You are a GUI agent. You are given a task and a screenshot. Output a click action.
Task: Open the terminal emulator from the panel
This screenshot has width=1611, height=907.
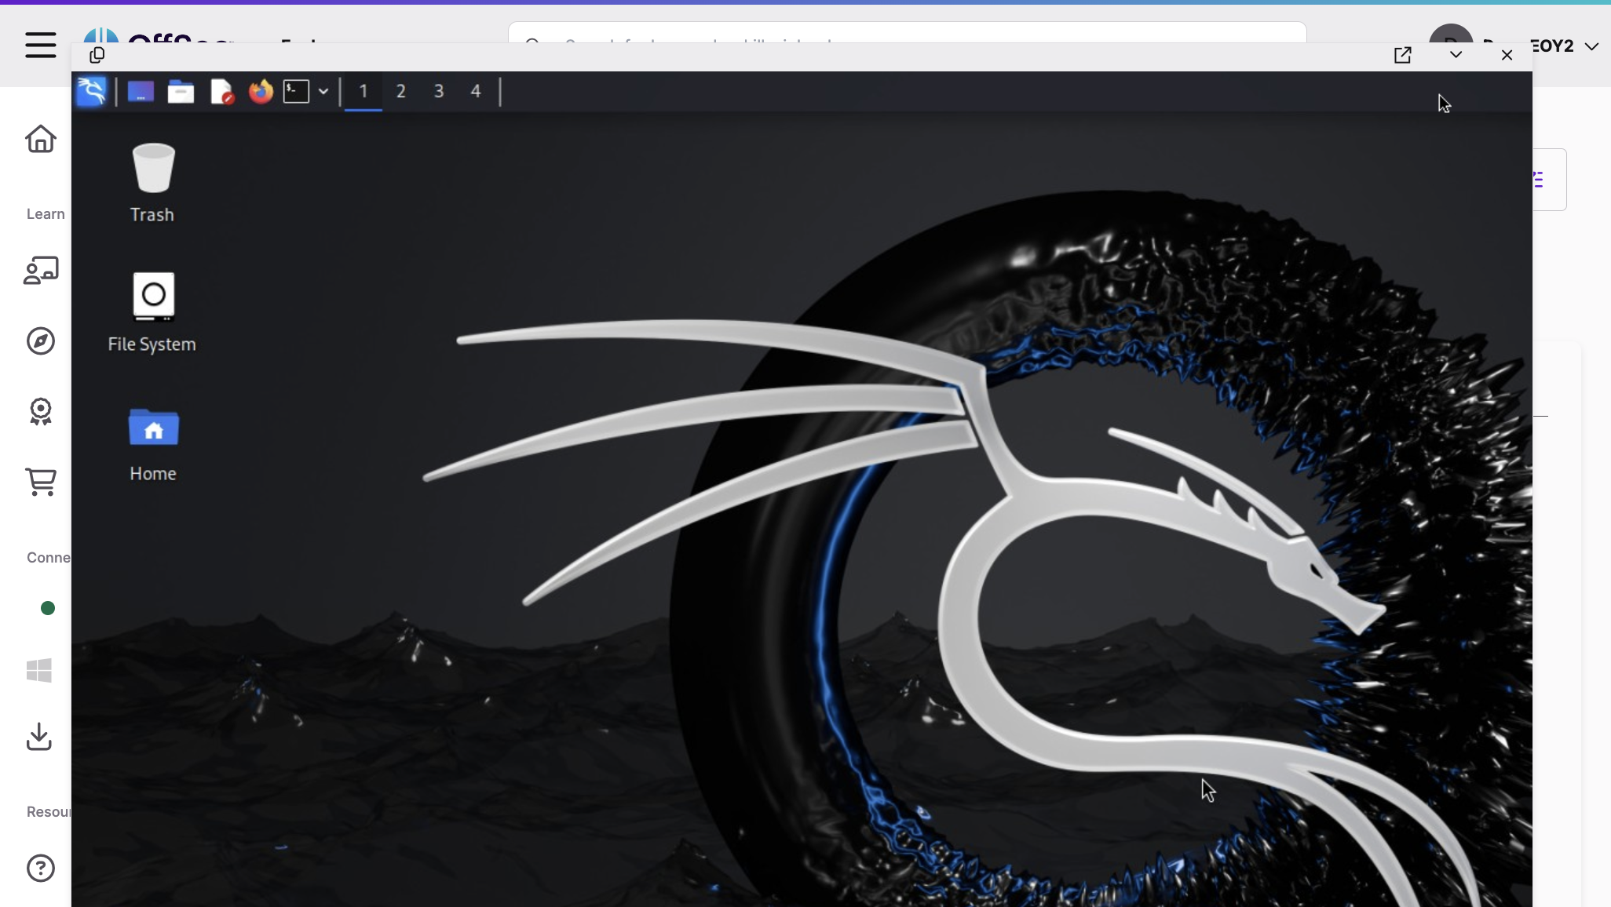pos(296,92)
